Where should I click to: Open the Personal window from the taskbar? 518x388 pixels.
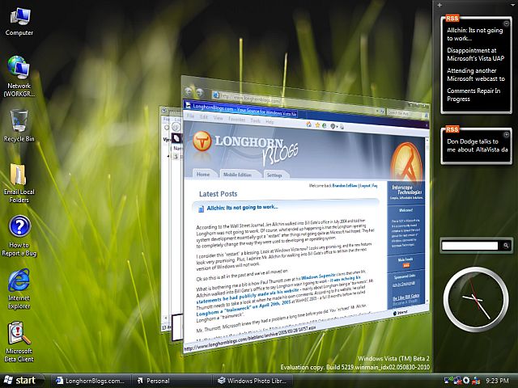170,380
